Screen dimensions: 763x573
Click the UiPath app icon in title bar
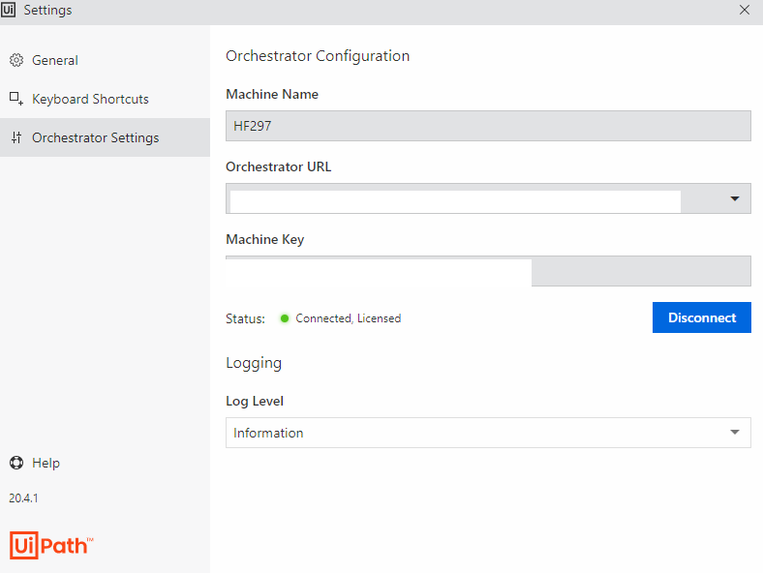point(9,10)
